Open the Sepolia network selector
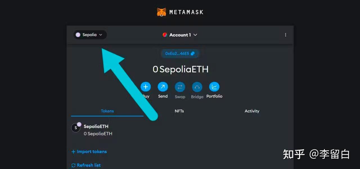The height and width of the screenshot is (169, 360). click(x=90, y=35)
